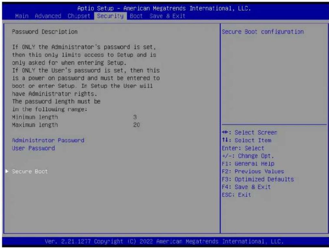Click the version copyright footer text

164,241
